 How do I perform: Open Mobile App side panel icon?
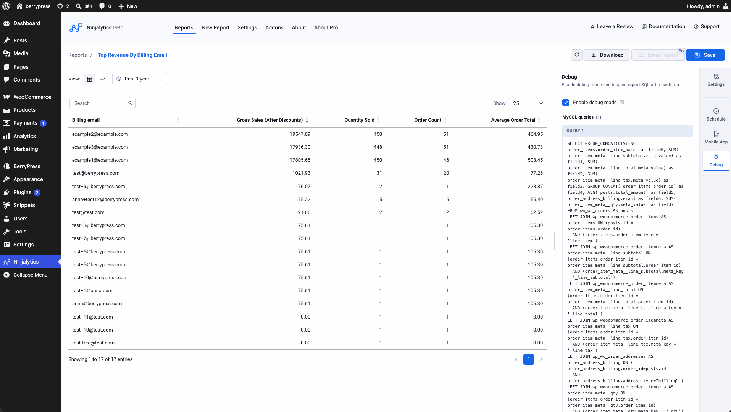[716, 137]
